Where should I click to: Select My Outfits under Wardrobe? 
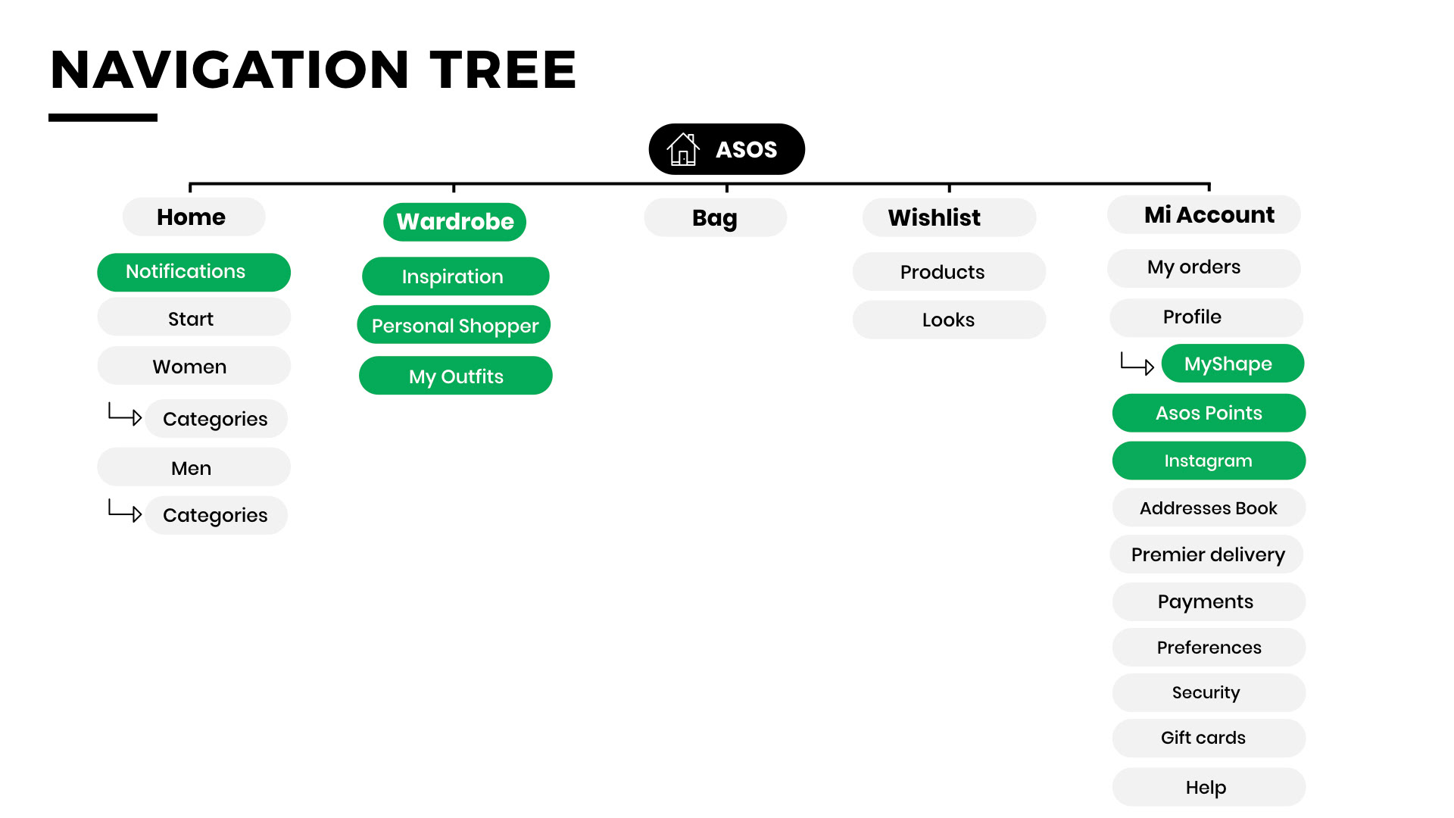tap(456, 376)
